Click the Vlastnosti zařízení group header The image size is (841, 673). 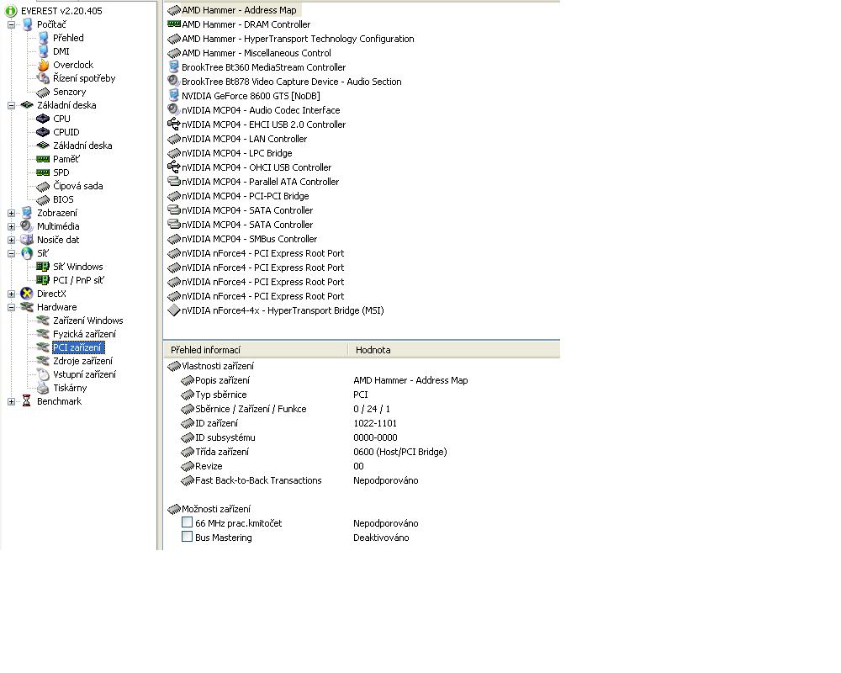tap(210, 366)
